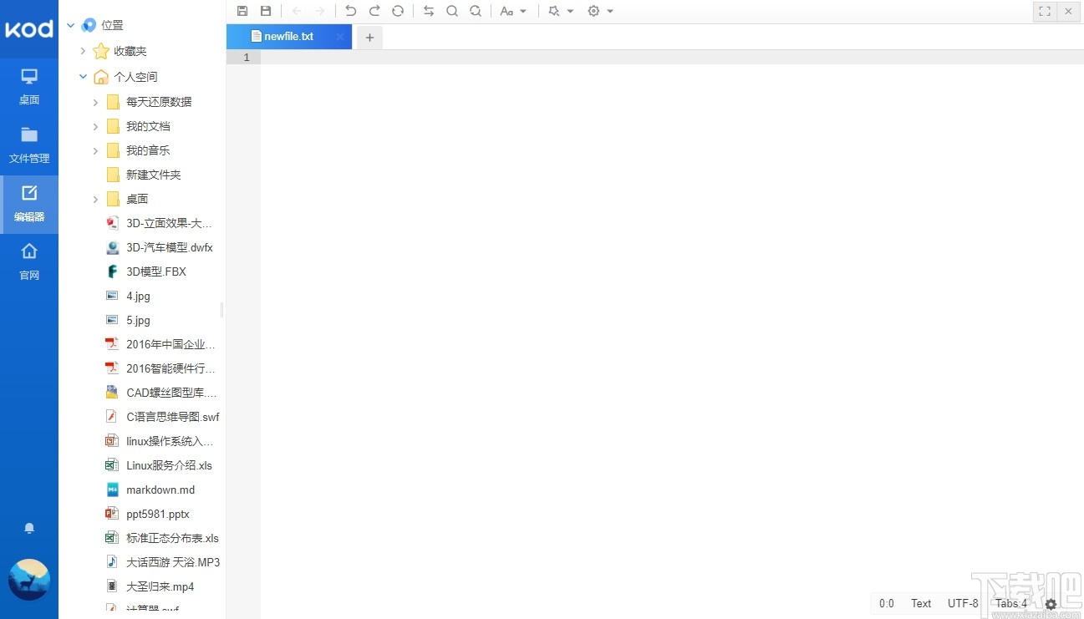Open 4.jpg in the file tree
The height and width of the screenshot is (619, 1084).
point(138,296)
